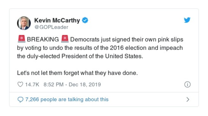The width and height of the screenshot is (208, 116).
Task: Expand conversation with the right chevron arrow
Action: 188,100
